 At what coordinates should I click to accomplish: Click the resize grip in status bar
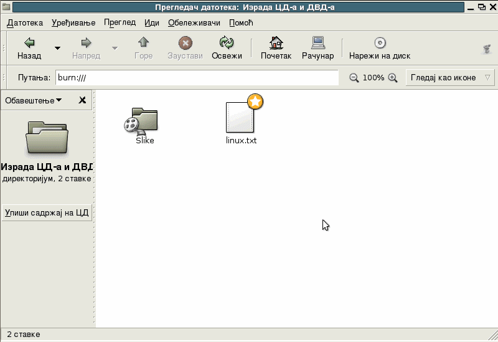coord(493,335)
